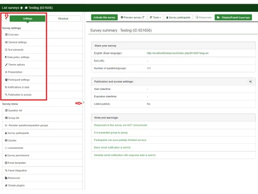258x194 pixels.
Task: Switch to the Structure tab
Action: 63,19
